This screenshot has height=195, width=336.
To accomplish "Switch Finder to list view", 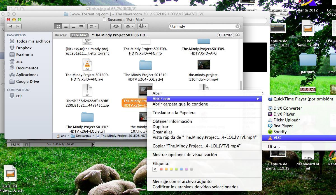I will pos(66,26).
